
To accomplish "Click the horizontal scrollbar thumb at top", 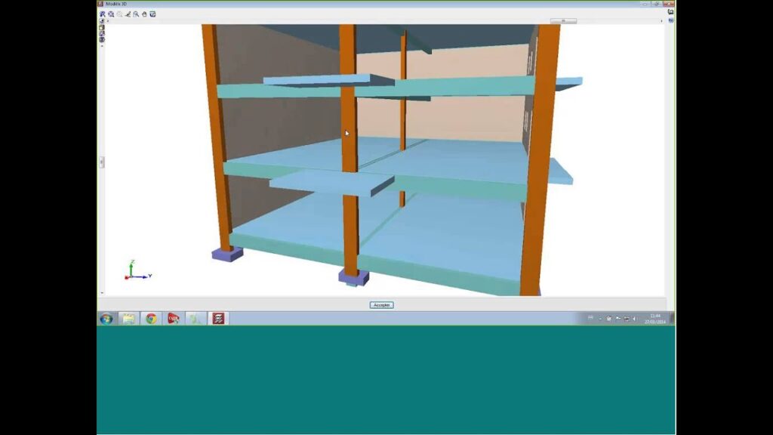I will click(562, 21).
